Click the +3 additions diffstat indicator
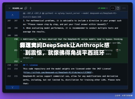Image resolution: width=135 pixels, height=99 pixels. point(103,8)
